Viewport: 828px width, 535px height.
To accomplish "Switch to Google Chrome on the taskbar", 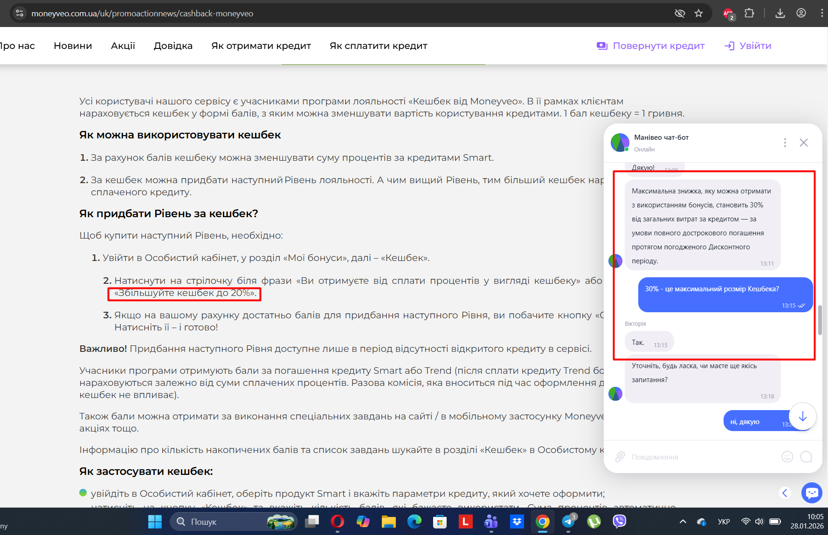I will pos(542,521).
